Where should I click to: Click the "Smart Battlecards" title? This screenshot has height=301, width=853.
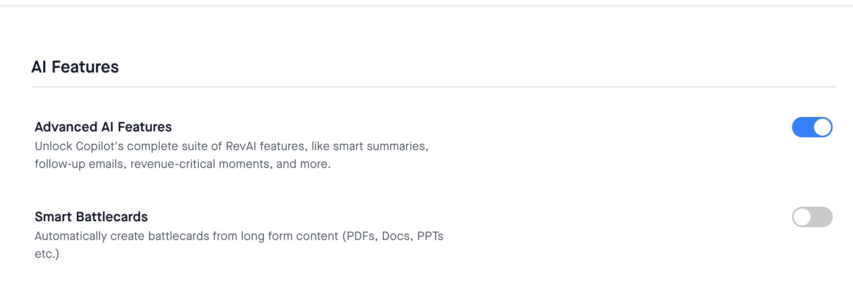point(91,217)
